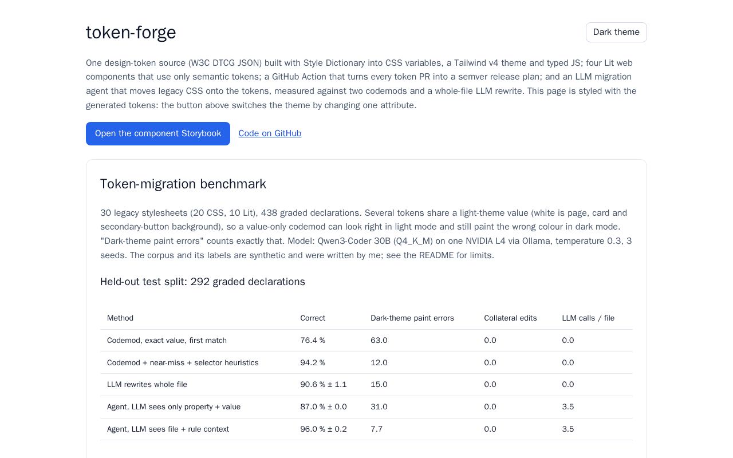The height and width of the screenshot is (458, 733).
Task: Select Agent, LLM sees only property + value
Action: point(366,407)
